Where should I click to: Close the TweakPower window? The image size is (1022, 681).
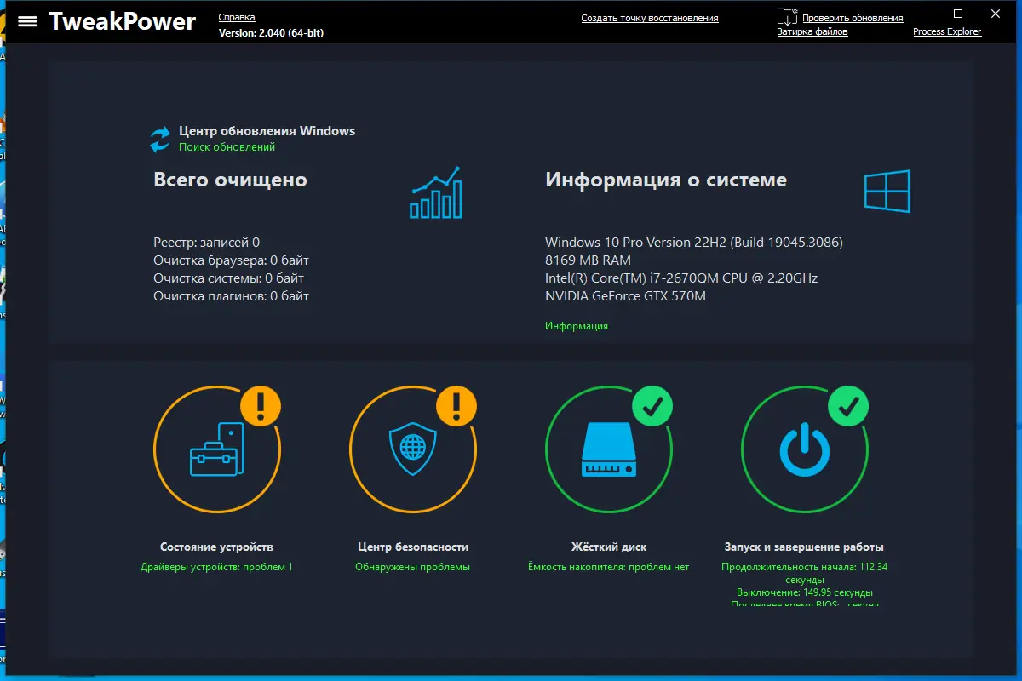pos(997,14)
